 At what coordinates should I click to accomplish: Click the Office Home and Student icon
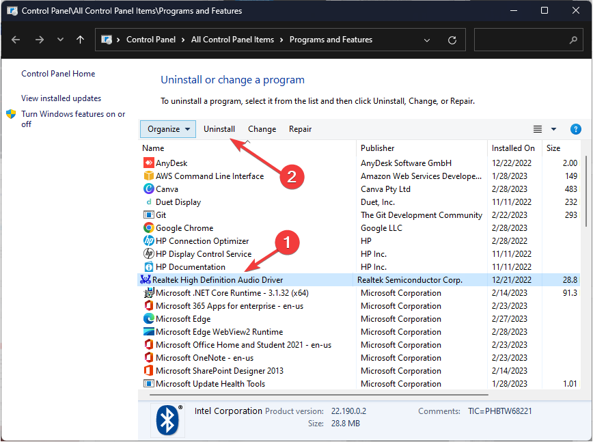click(149, 344)
